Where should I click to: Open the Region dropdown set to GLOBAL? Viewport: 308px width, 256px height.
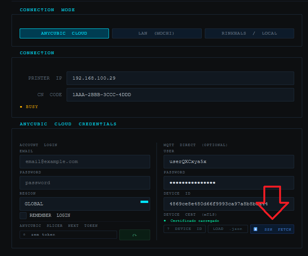tap(85, 204)
